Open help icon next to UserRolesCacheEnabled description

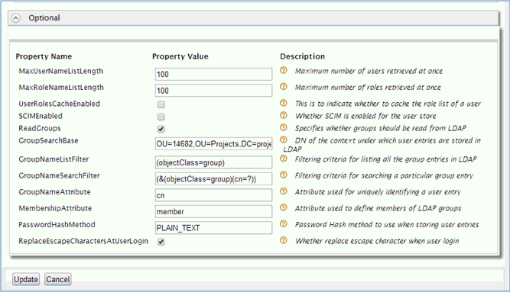tap(284, 103)
